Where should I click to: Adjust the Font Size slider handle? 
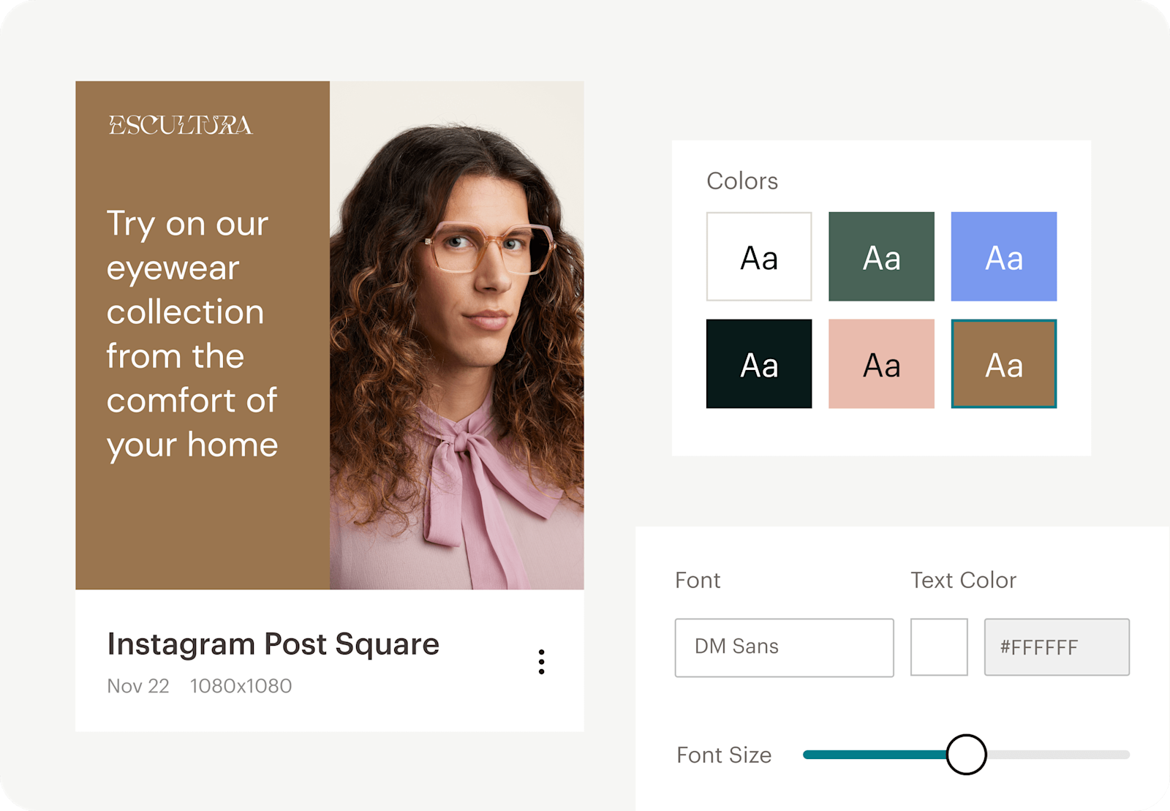point(967,755)
